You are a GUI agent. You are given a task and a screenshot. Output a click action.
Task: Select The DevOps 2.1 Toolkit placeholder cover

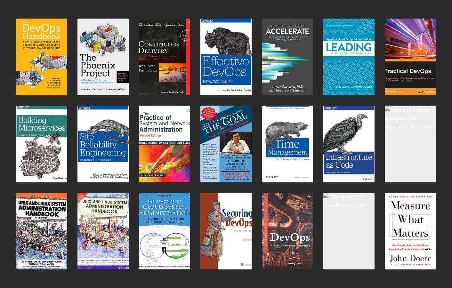[349, 231]
